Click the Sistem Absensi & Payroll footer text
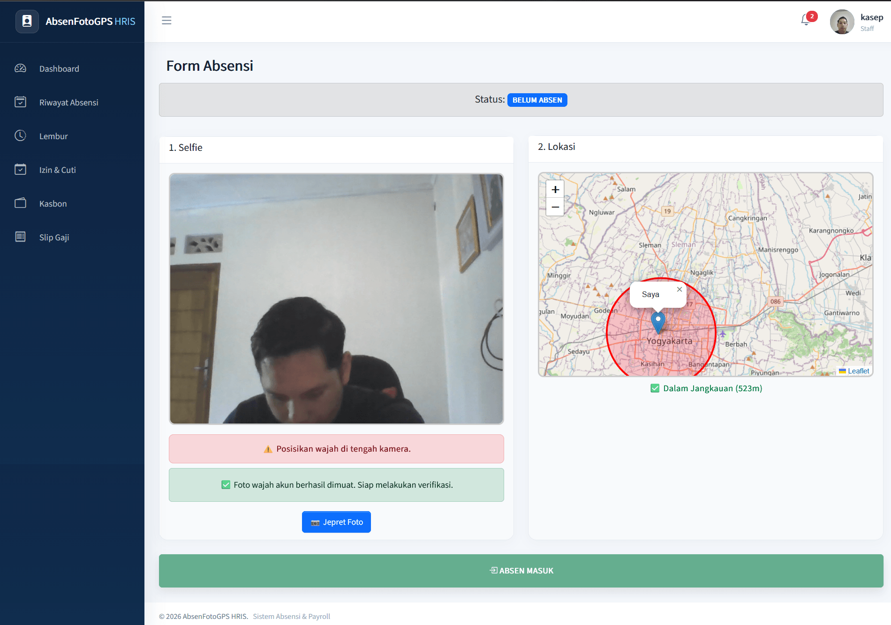Image resolution: width=891 pixels, height=625 pixels. click(292, 617)
